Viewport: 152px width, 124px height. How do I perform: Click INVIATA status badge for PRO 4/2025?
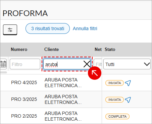coord(114,83)
